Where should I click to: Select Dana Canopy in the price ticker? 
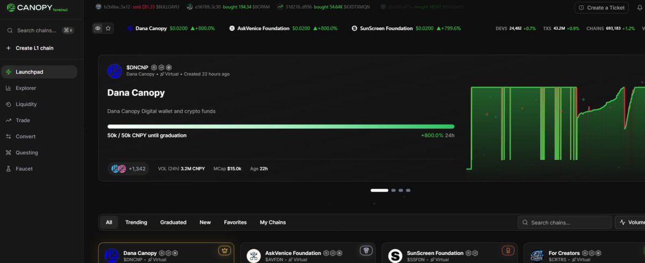point(171,28)
